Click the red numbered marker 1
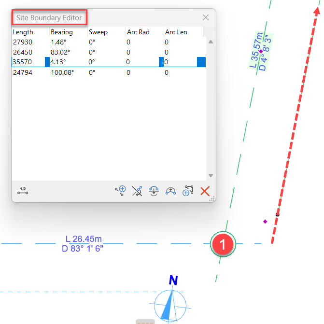 pos(223,244)
